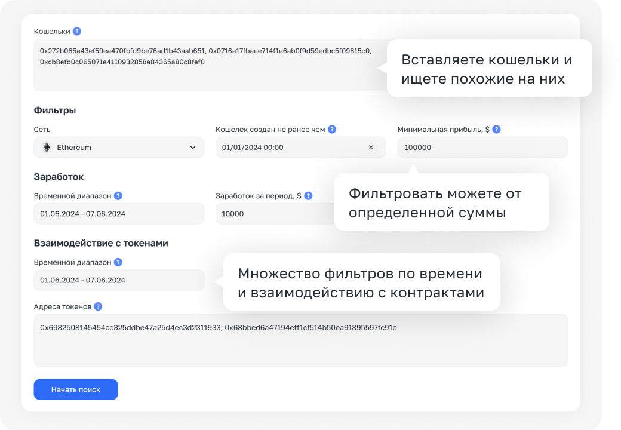Edit Заработок date range 01.06.2024 - 07.06.2024
The width and height of the screenshot is (621, 430).
(119, 214)
